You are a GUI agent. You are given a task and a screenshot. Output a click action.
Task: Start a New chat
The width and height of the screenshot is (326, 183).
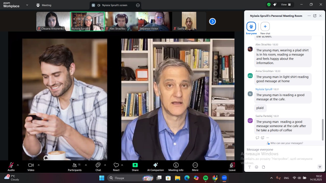(265, 27)
